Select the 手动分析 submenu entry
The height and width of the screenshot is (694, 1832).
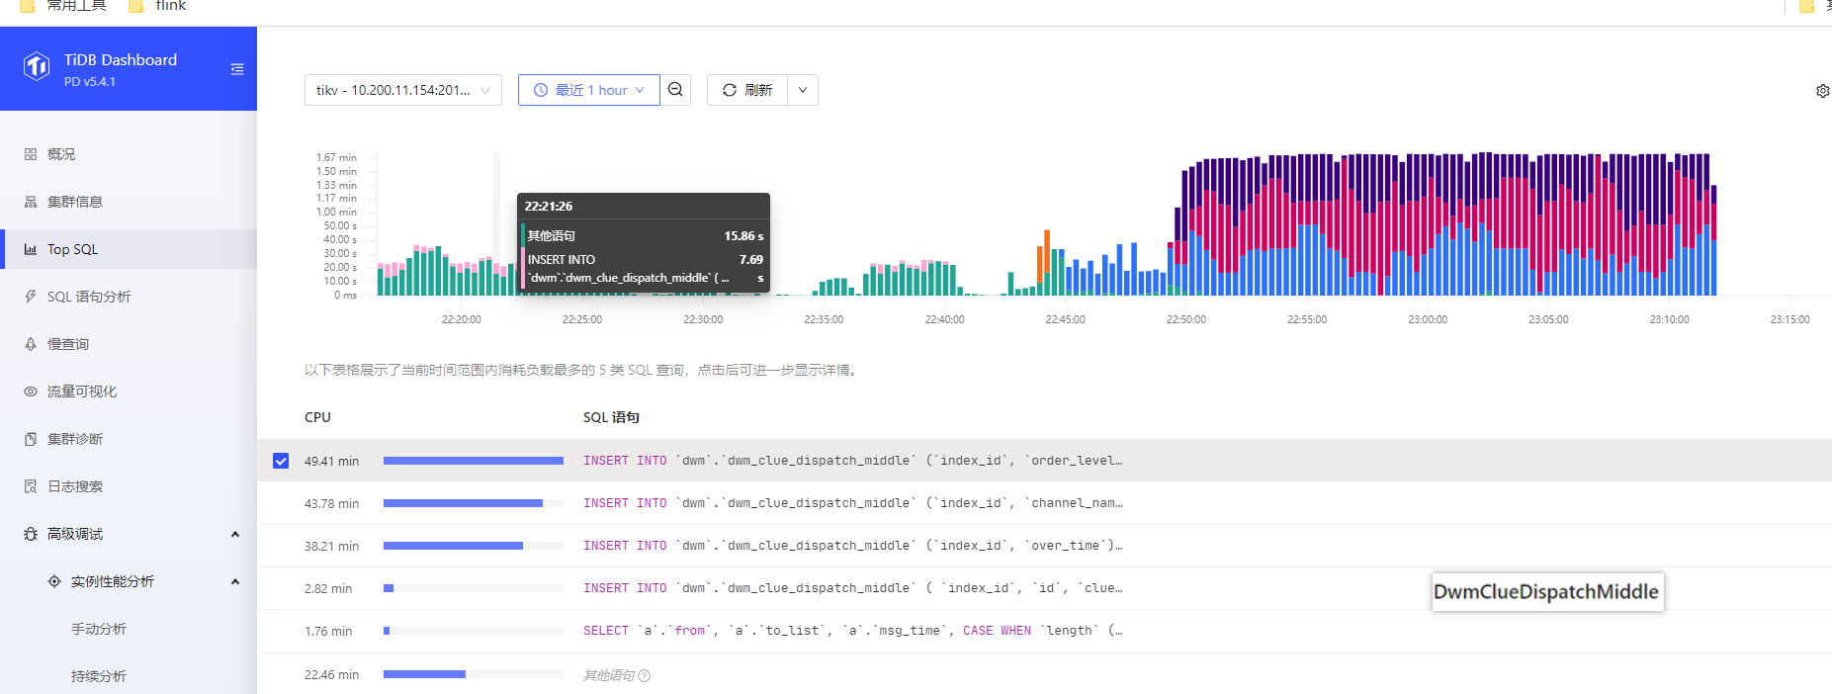99,629
